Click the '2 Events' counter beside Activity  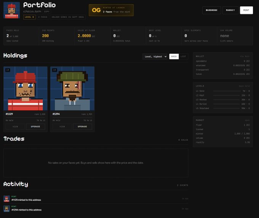[182, 185]
